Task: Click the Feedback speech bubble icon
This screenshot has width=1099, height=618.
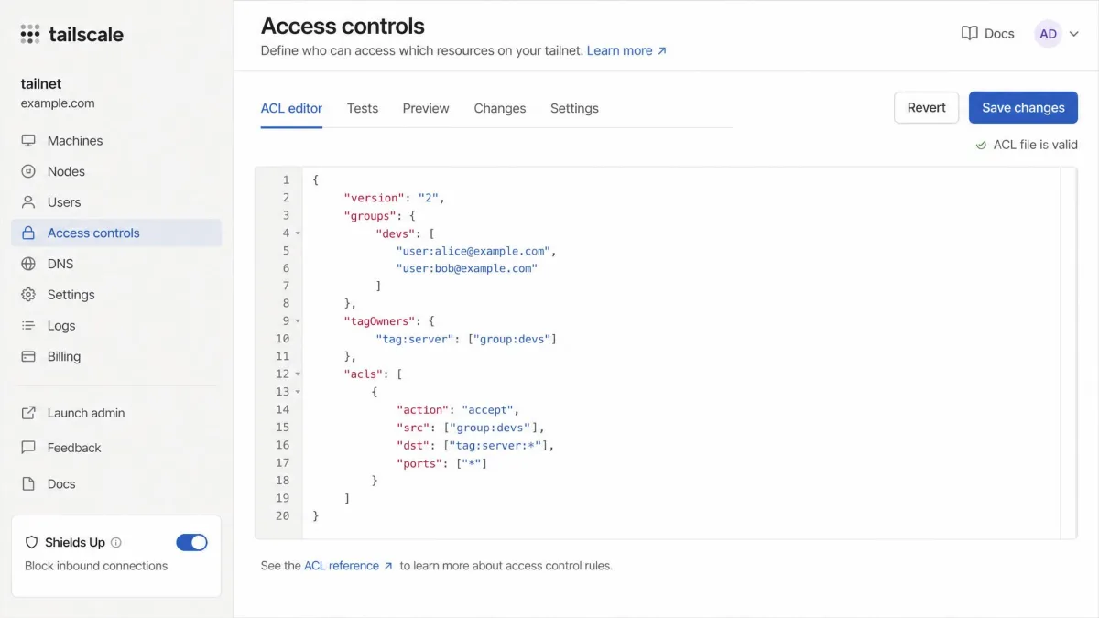Action: [x=28, y=448]
